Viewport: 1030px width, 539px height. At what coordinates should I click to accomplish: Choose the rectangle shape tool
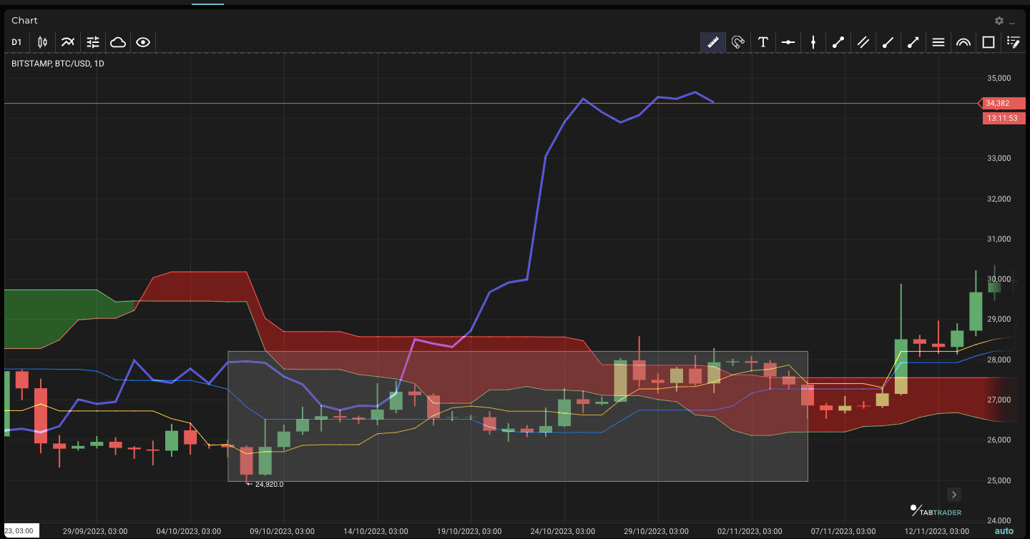click(989, 42)
